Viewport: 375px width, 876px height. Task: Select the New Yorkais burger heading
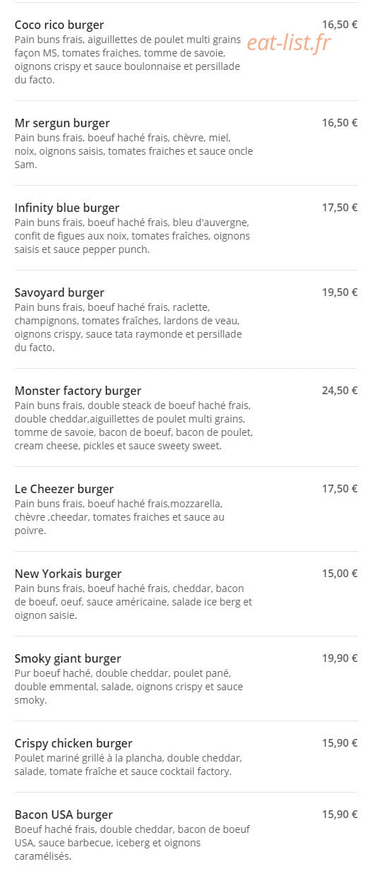(68, 574)
